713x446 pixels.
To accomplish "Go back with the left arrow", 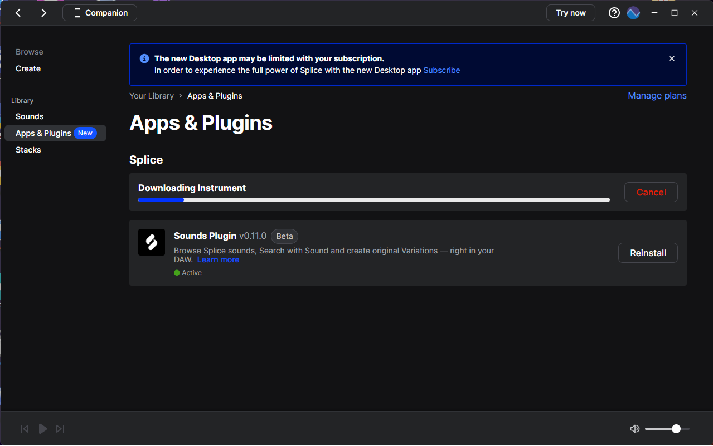I will pyautogui.click(x=18, y=13).
